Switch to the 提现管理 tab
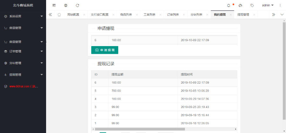The image size is (286, 133). point(243,15)
